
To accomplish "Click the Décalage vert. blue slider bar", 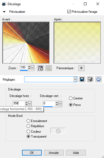I will 48,107.
